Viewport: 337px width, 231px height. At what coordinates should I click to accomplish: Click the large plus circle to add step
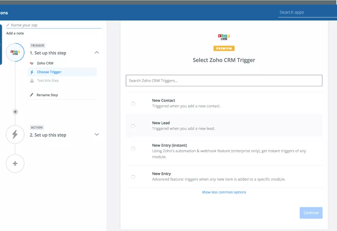point(15,163)
